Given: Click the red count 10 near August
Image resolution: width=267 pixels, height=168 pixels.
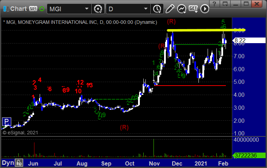Looking at the screenshot, I should tap(78, 91).
